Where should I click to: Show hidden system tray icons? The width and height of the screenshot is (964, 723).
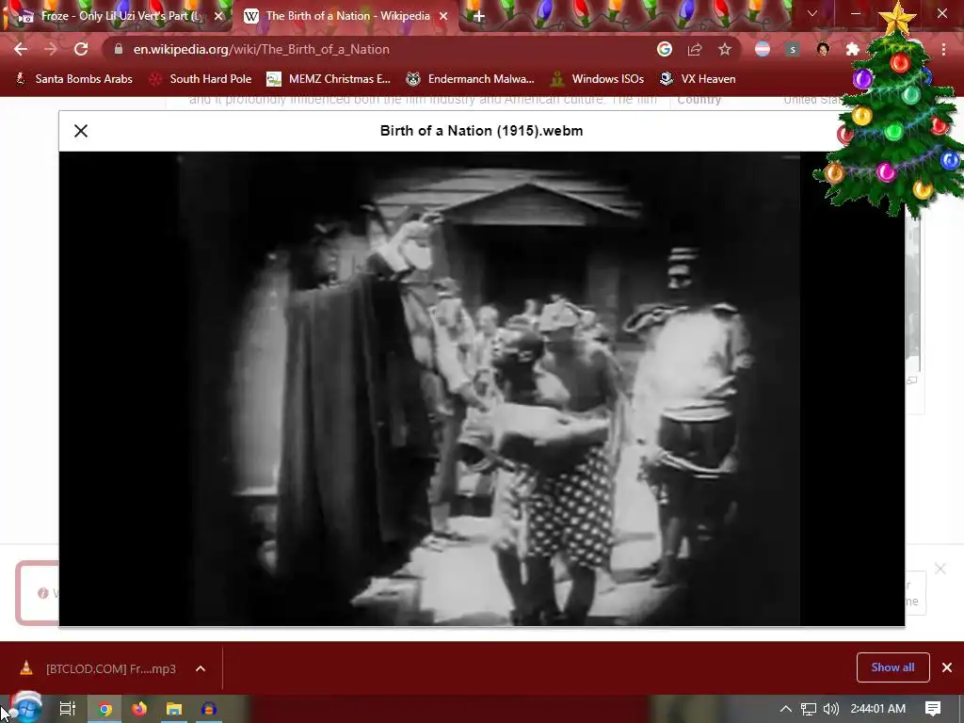coord(786,709)
